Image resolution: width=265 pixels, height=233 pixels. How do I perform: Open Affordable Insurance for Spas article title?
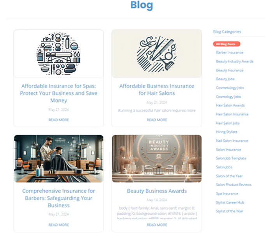58,93
